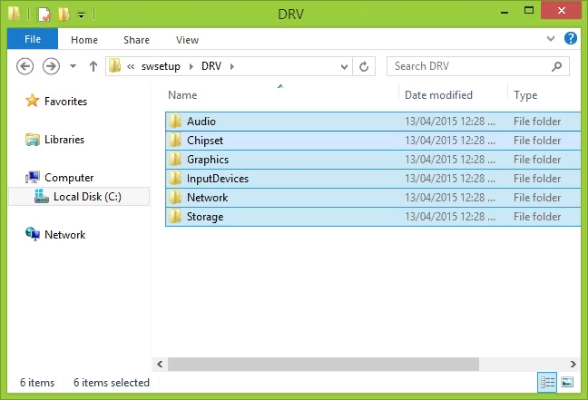Click the Libraries icon in navigation pane
The width and height of the screenshot is (588, 400).
pos(33,140)
